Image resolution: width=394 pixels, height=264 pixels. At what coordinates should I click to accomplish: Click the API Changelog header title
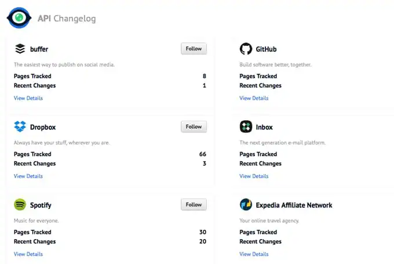coord(67,19)
